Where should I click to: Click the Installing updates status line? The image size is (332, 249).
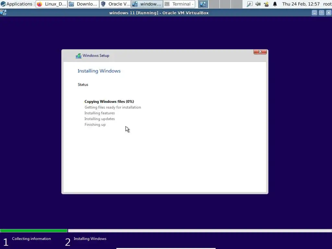coord(100,119)
